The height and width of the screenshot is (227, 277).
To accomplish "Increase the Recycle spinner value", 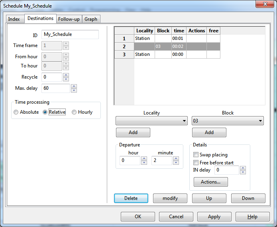I will pos(66,75).
